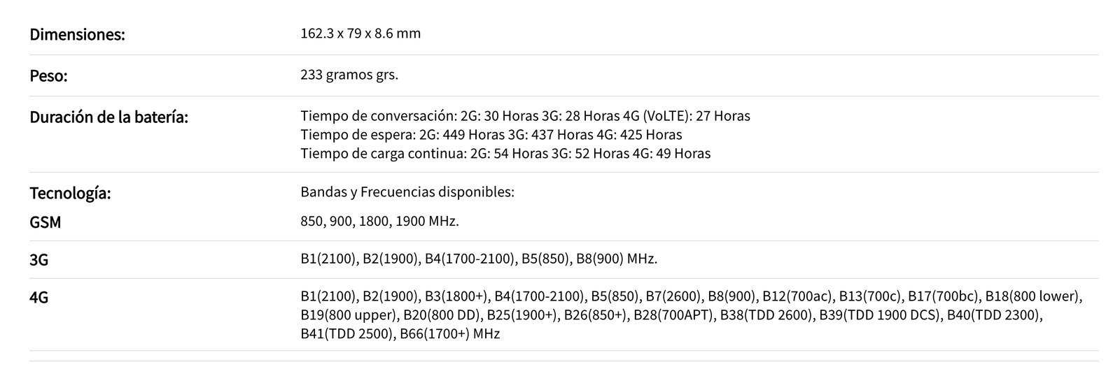Click the 4G bands first line with B12(700ac)

[x=692, y=296]
